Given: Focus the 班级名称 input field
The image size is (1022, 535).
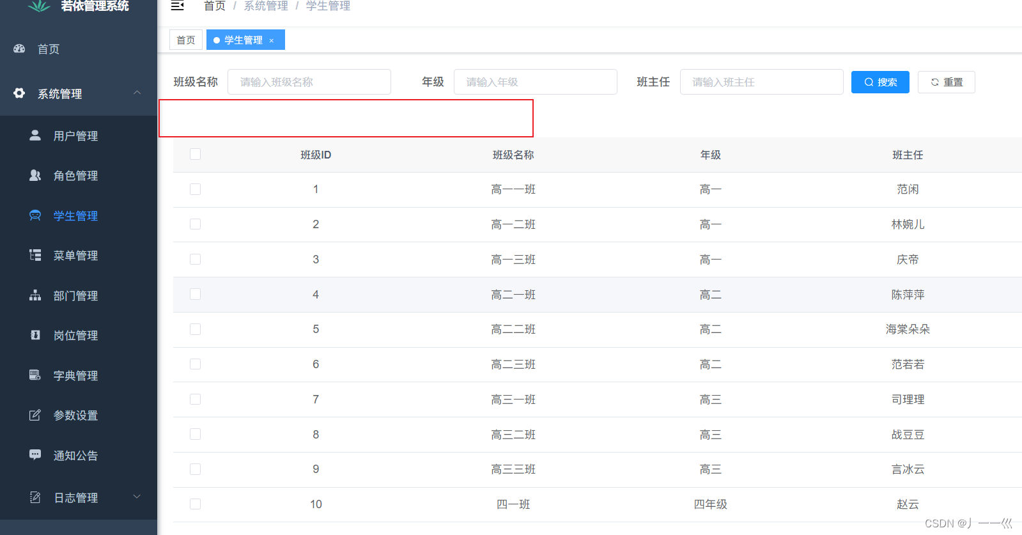Looking at the screenshot, I should coord(309,82).
